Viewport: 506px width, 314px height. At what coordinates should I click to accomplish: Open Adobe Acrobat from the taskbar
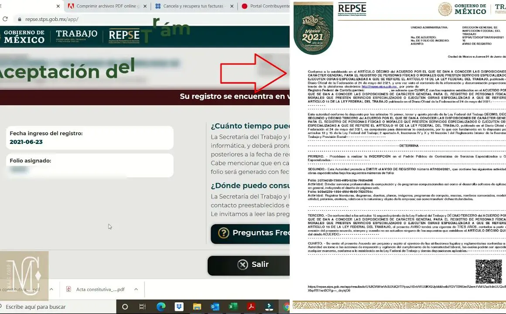(x=251, y=307)
